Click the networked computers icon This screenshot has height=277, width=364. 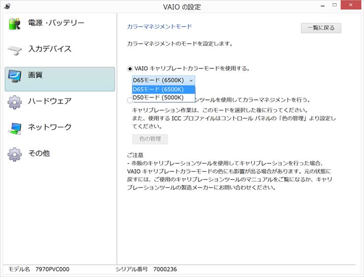15,128
